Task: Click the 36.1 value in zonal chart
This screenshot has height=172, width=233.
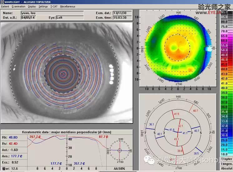Action: [151, 124]
